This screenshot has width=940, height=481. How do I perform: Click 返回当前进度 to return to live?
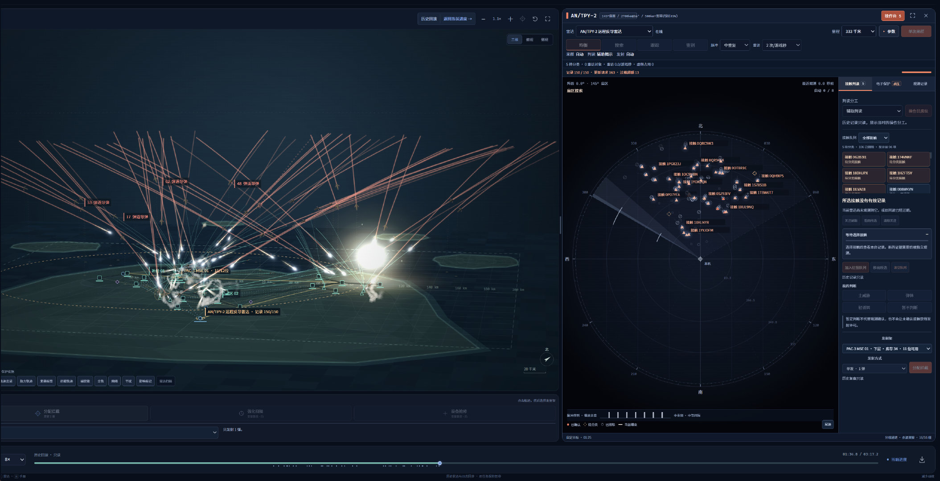[x=457, y=19]
